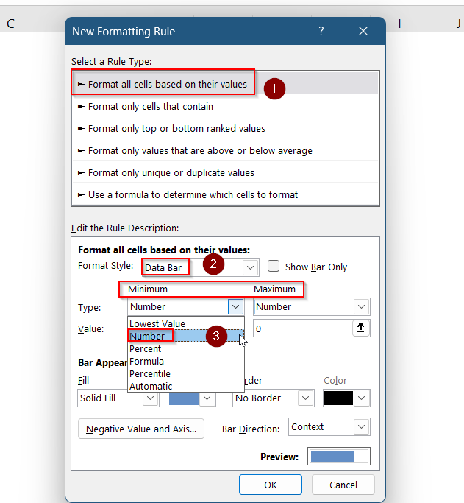Screen dimensions: 464x503
Task: Pick Formula from the dropdown list
Action: coord(186,361)
